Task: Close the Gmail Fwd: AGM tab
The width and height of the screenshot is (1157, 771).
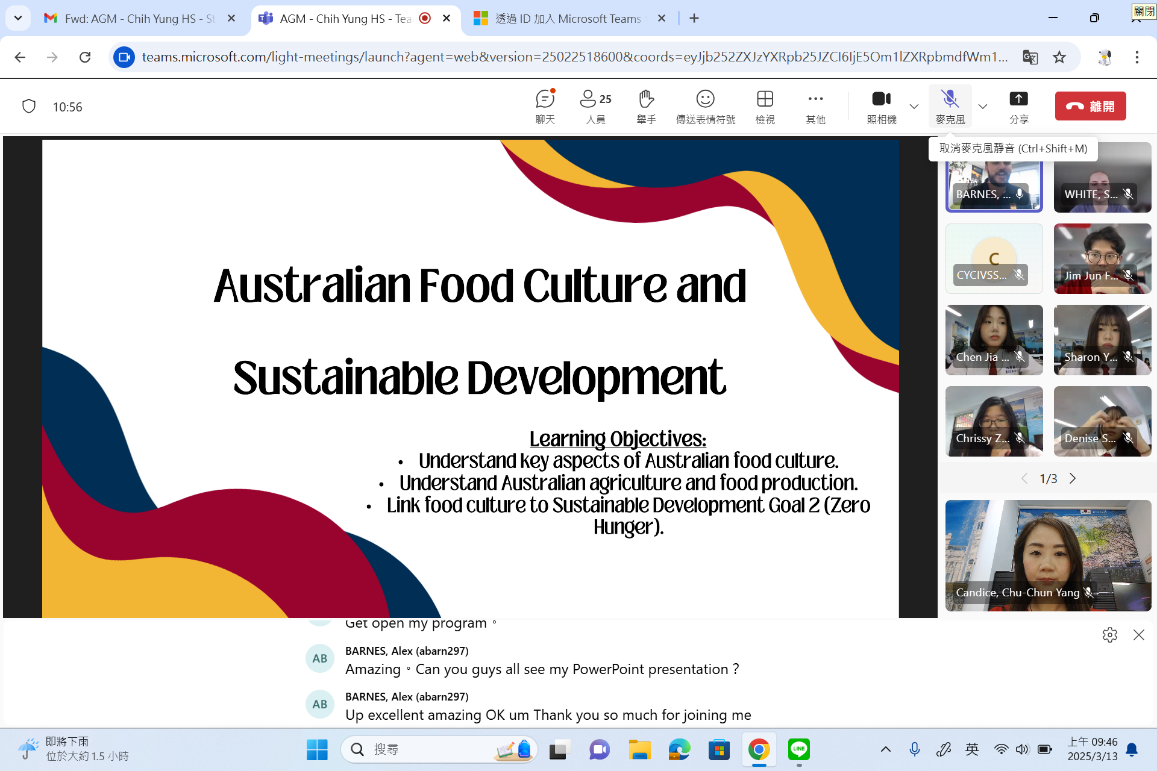Action: click(231, 19)
